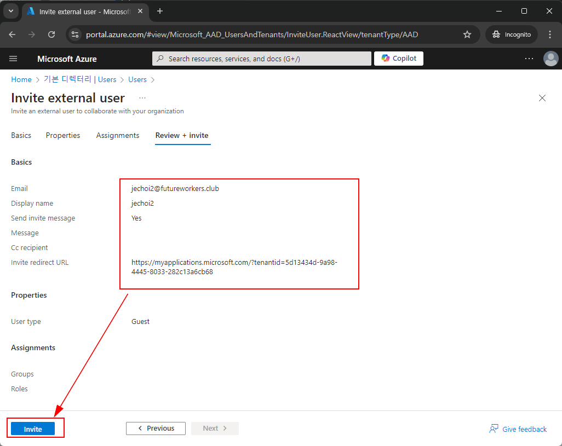This screenshot has height=446, width=562.
Task: Click the email jechoi2@futureworkers.club
Action: [x=175, y=189]
